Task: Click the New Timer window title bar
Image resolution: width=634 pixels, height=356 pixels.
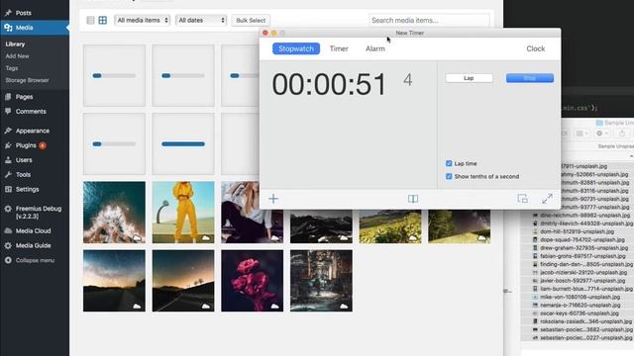Action: point(410,33)
